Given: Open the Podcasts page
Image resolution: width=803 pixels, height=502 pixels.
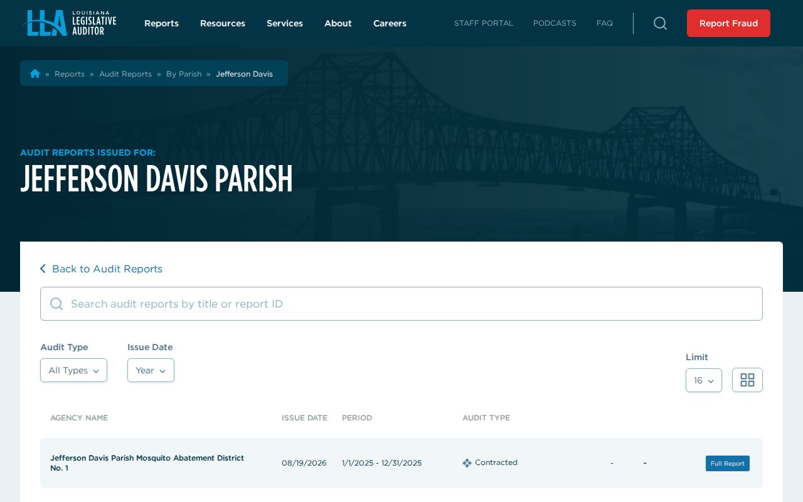Looking at the screenshot, I should [x=555, y=23].
